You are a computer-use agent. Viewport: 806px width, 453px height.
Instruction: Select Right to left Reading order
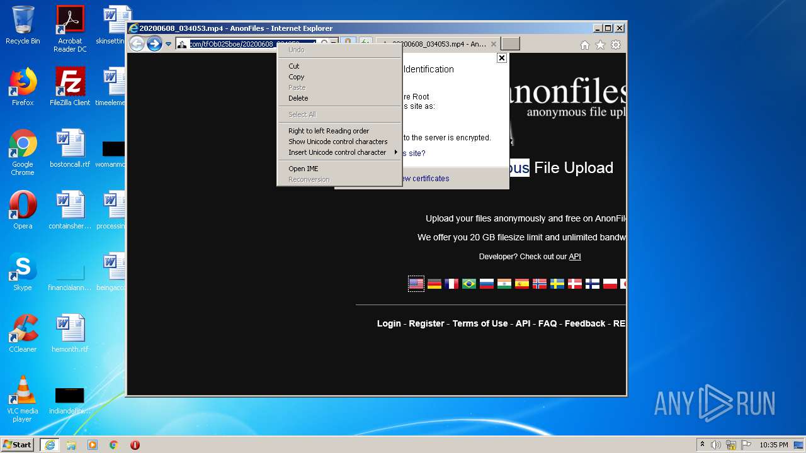point(329,131)
